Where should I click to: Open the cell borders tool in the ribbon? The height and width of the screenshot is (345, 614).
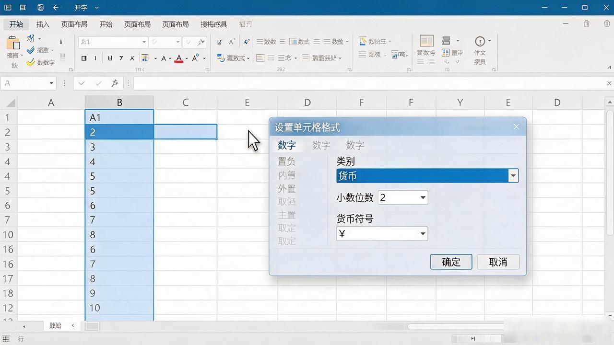point(145,58)
